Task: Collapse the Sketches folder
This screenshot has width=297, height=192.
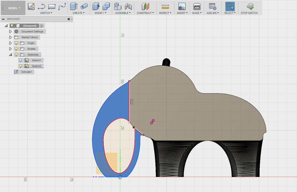Action: pos(10,55)
